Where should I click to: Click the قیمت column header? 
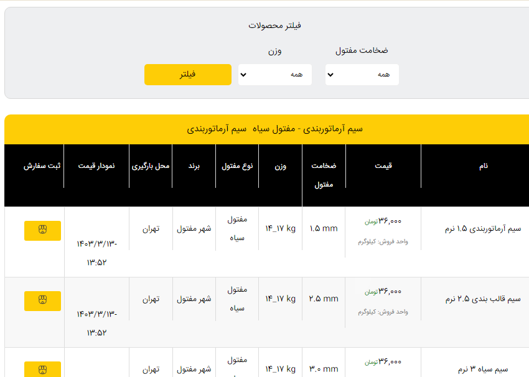(x=383, y=166)
